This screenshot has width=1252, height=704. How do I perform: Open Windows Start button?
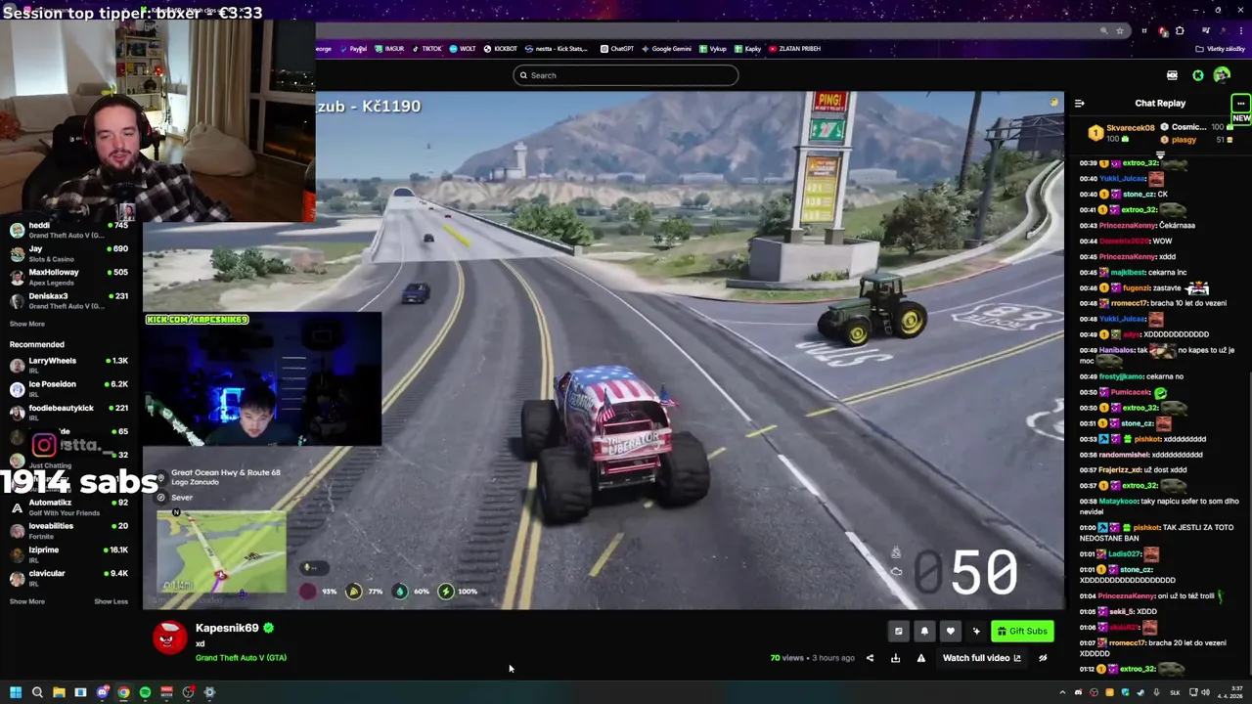(16, 692)
